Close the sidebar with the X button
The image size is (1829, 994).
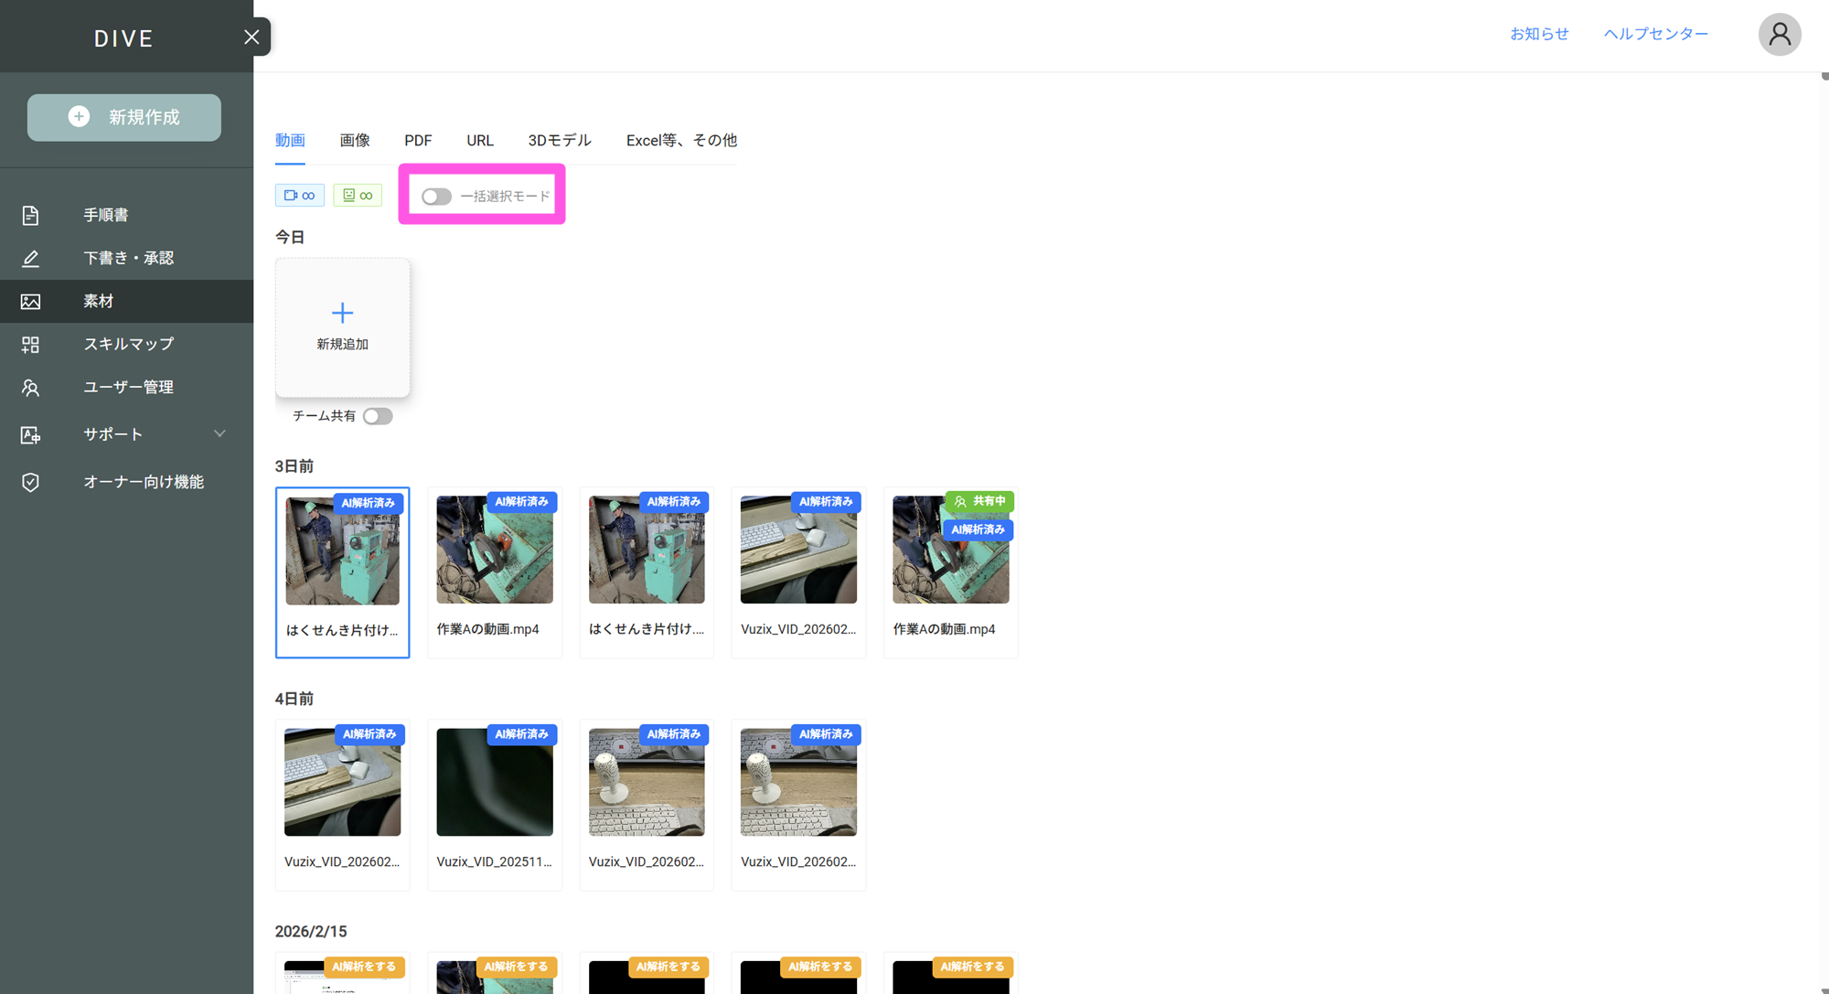(251, 37)
